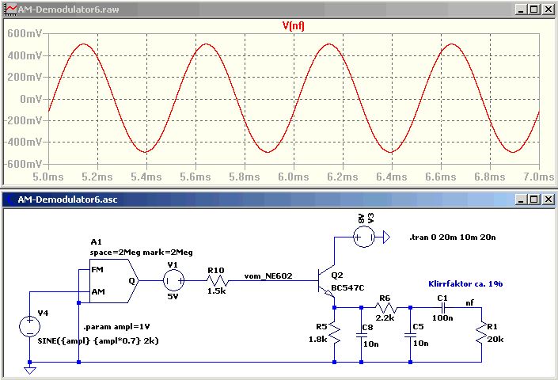Screen dimensions: 558x380
Task: Select voltage source V4 symbol
Action: coord(30,326)
